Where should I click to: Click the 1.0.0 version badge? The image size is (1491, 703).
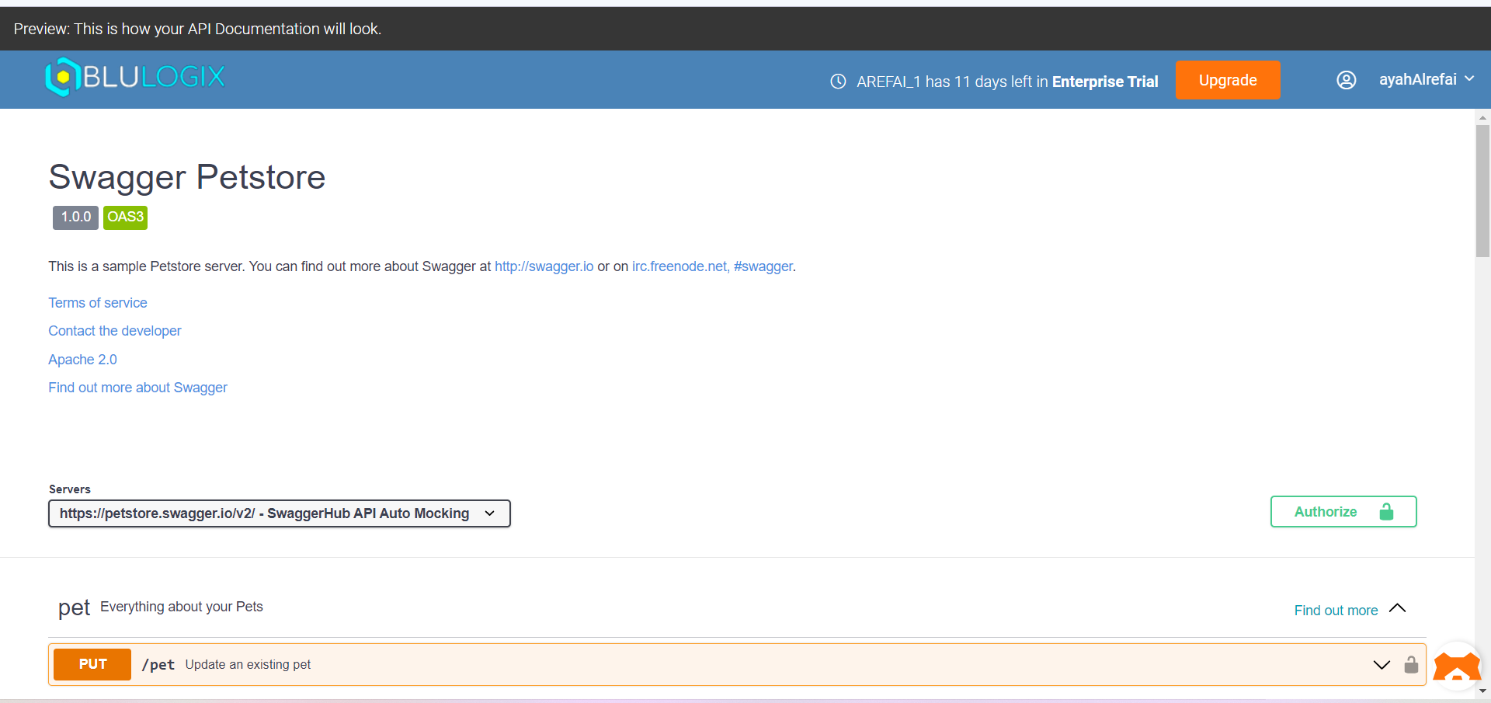pos(75,218)
